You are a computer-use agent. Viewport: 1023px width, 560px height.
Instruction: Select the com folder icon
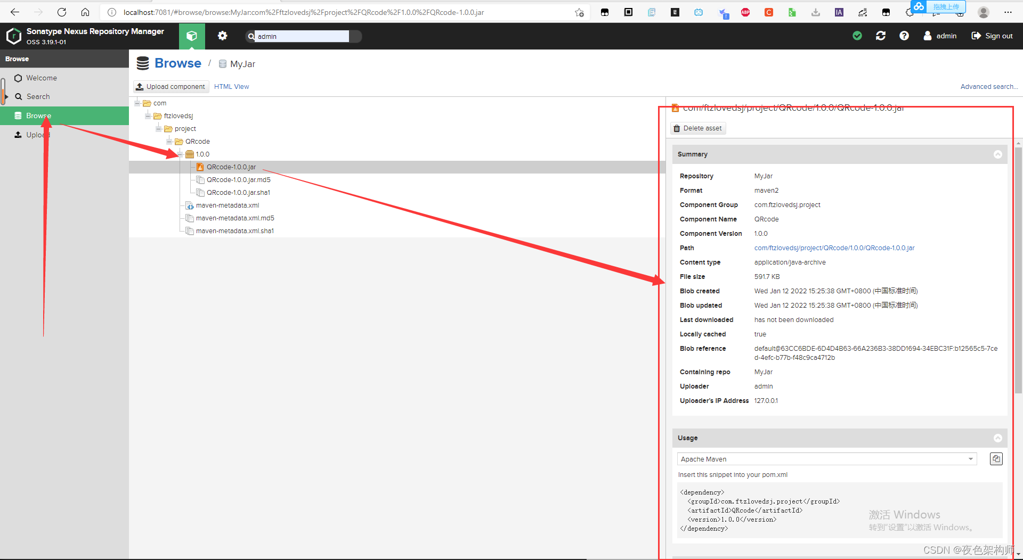pyautogui.click(x=147, y=103)
